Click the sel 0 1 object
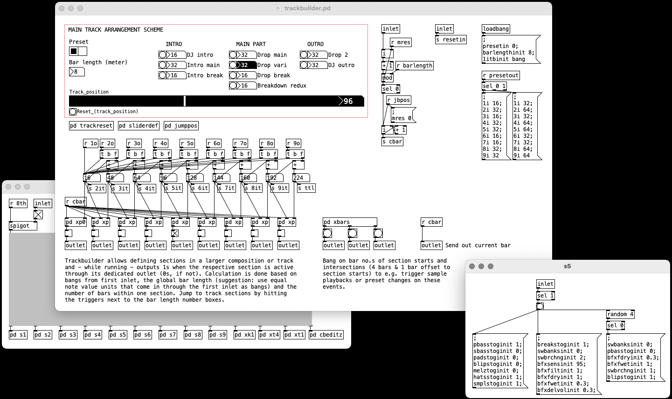672x399 pixels. 494,86
